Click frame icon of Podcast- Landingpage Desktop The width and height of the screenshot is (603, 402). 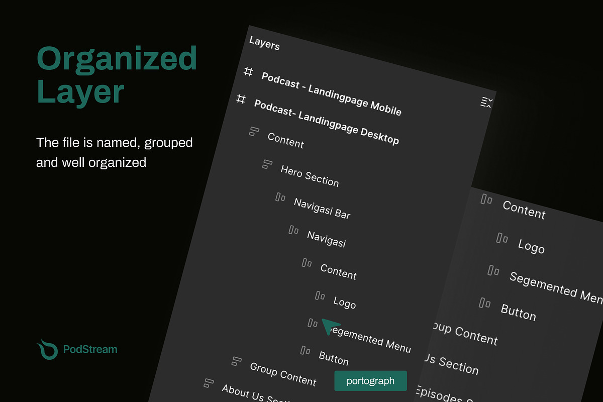pyautogui.click(x=241, y=99)
